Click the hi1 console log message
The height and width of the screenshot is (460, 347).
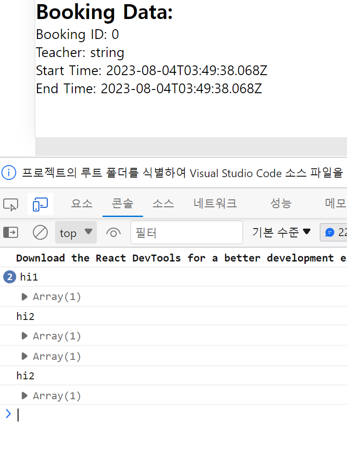(29, 277)
